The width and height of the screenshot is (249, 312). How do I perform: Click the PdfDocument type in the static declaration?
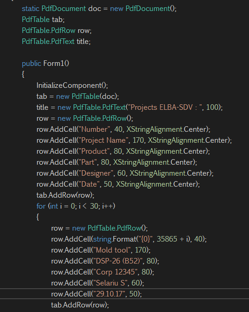[64, 9]
